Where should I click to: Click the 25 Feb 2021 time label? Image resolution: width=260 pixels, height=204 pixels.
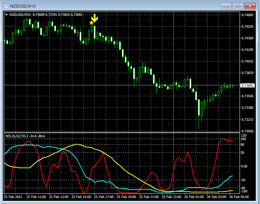pyautogui.click(x=13, y=197)
